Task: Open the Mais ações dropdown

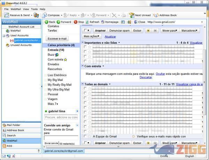Action: [92, 36]
